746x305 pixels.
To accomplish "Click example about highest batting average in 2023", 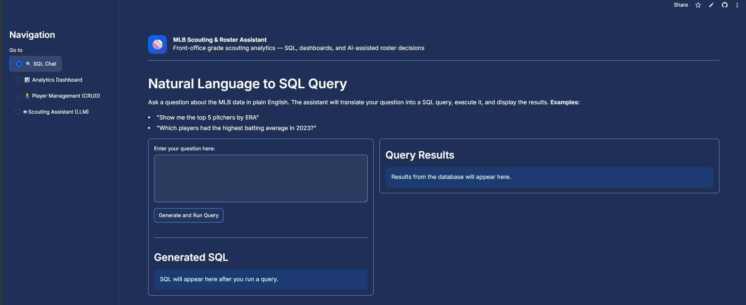I will (x=236, y=128).
